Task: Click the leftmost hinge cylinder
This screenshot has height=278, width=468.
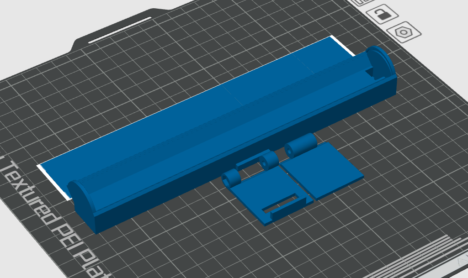Action: click(232, 178)
